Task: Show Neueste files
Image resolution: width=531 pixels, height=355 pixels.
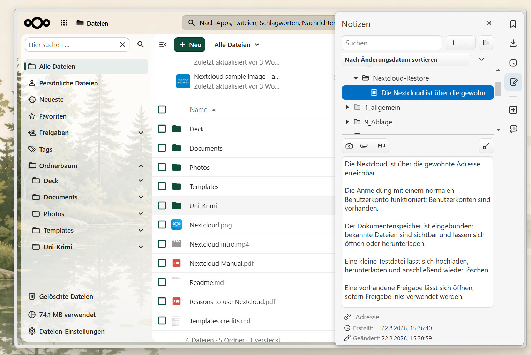Action: click(x=87, y=99)
